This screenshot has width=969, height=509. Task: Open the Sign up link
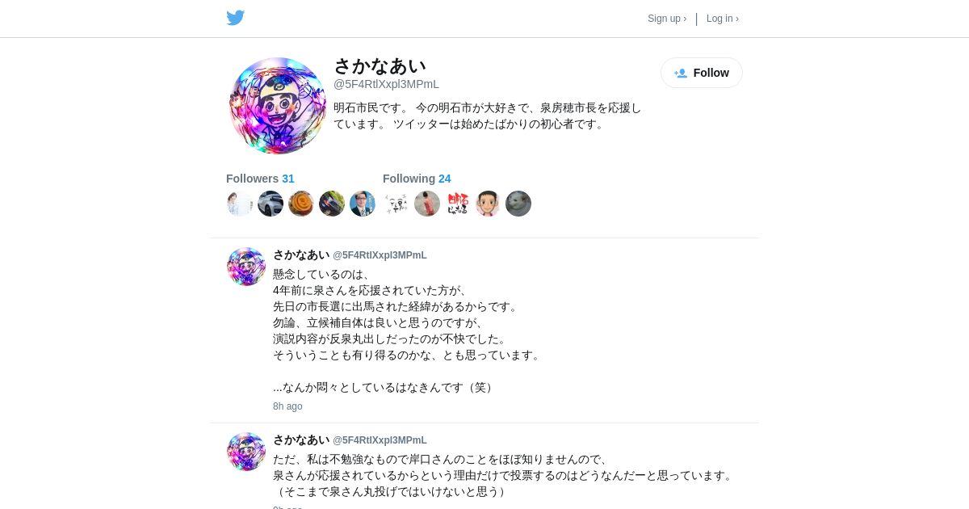(x=667, y=19)
